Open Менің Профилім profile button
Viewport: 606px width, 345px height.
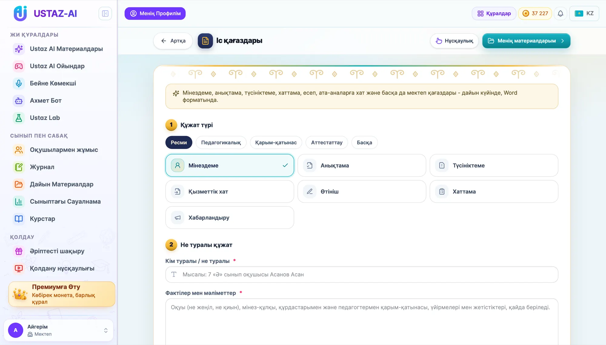click(x=155, y=14)
